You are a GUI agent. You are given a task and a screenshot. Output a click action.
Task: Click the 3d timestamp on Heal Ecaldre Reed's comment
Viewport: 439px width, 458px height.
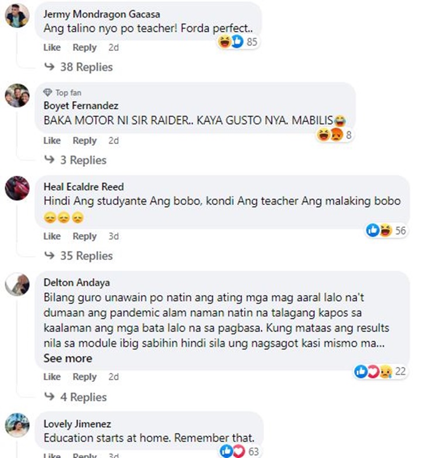[x=114, y=236]
